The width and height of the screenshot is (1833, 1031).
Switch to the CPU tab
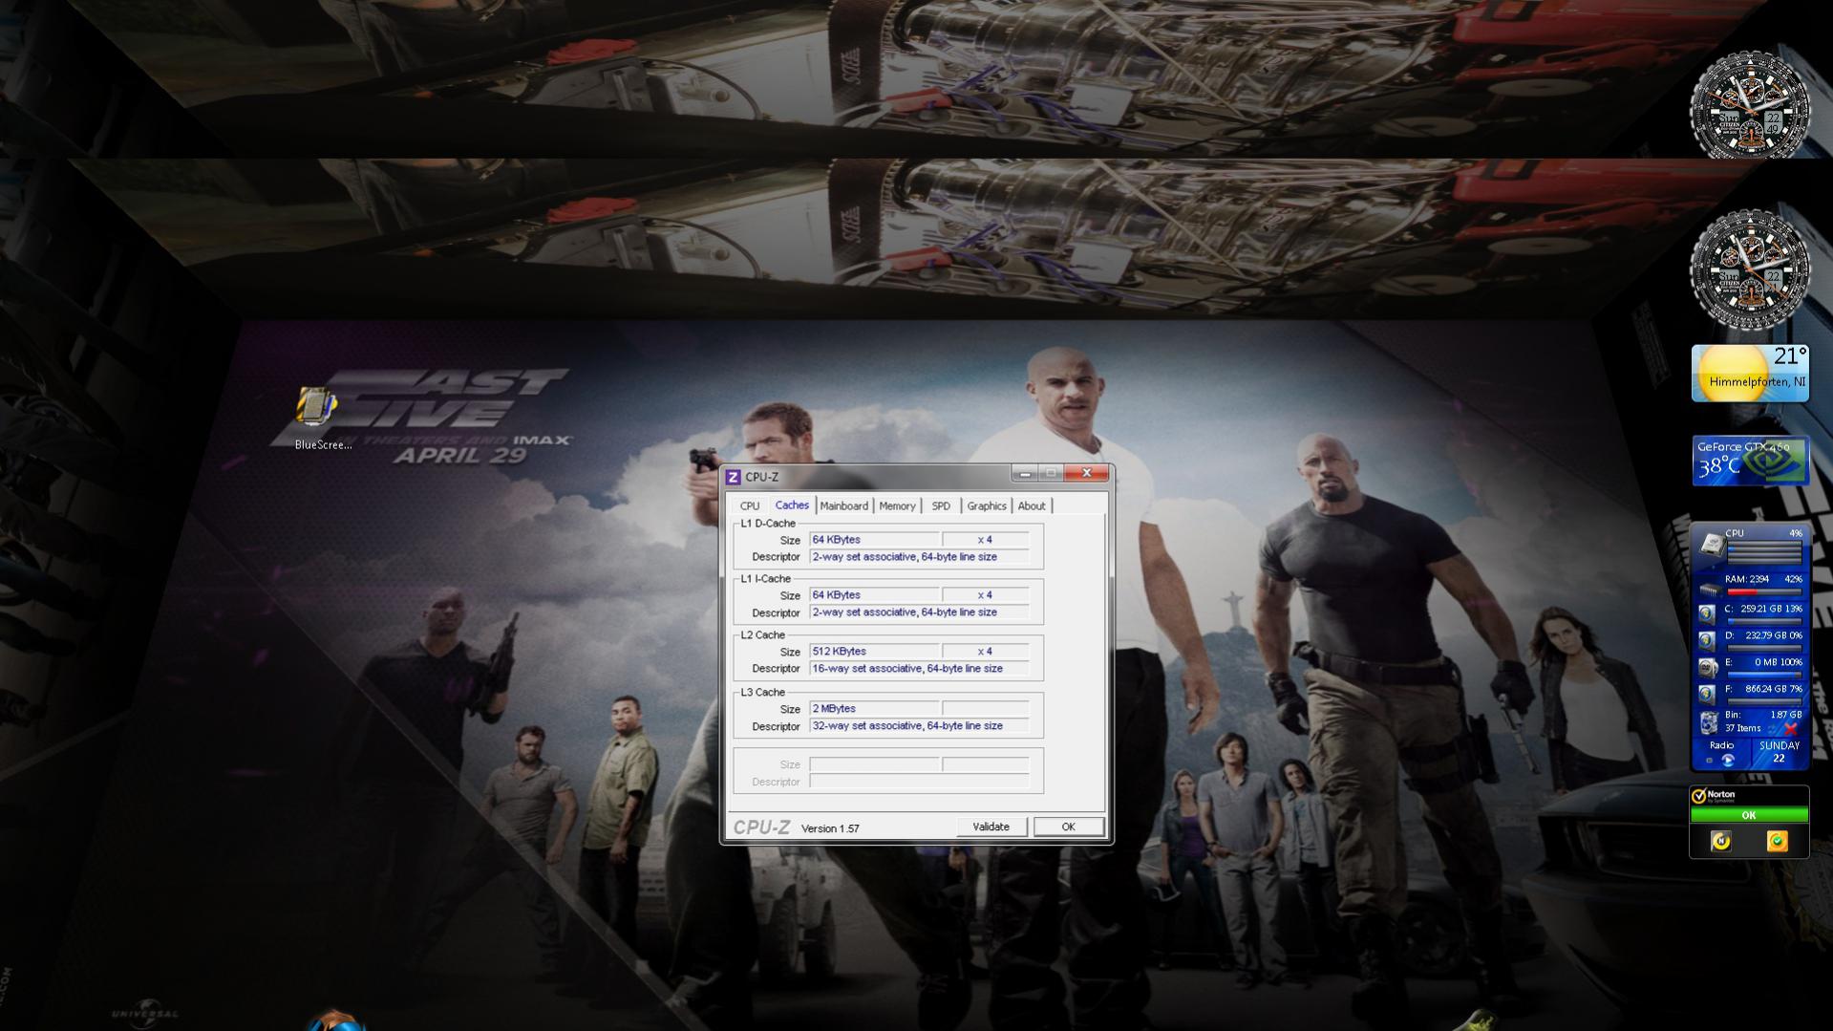tap(750, 506)
